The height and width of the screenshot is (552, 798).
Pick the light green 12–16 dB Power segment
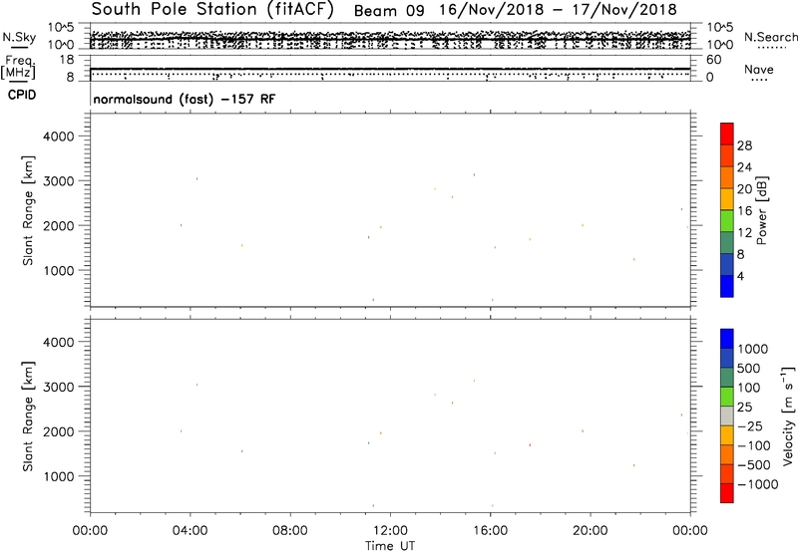coord(727,221)
